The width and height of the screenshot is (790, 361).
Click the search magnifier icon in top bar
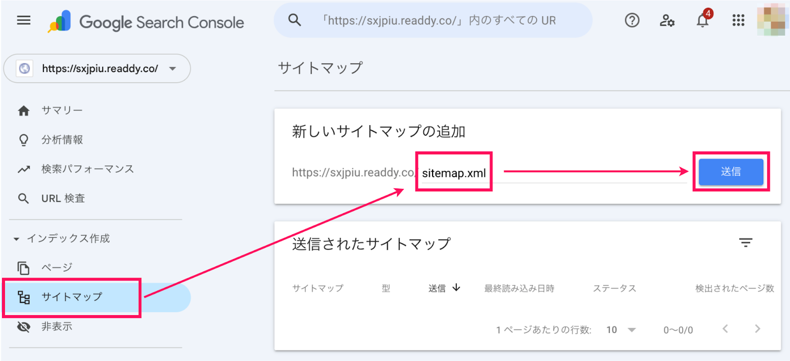[295, 20]
